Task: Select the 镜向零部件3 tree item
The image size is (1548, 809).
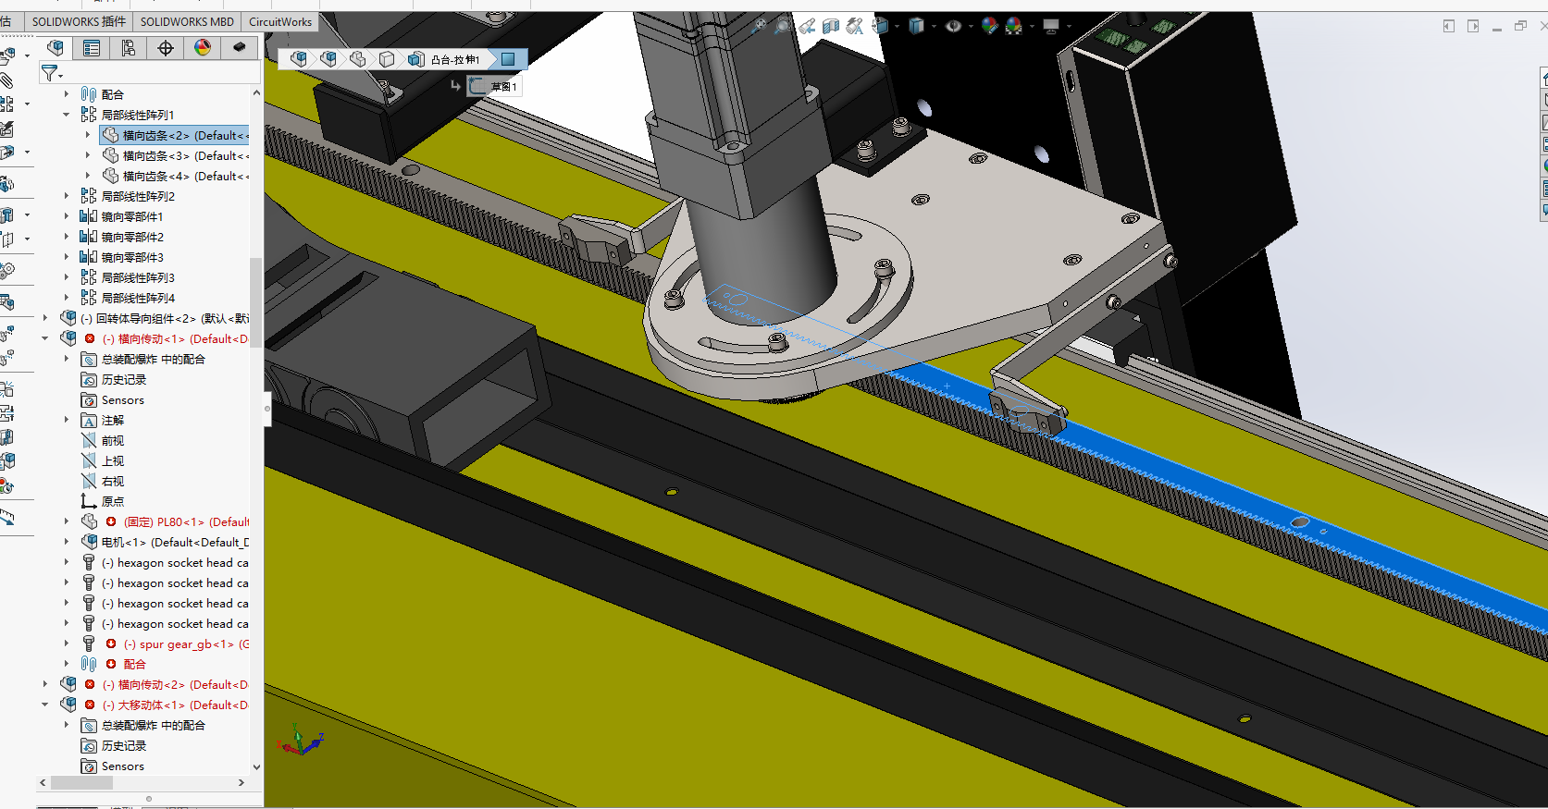Action: coord(121,257)
